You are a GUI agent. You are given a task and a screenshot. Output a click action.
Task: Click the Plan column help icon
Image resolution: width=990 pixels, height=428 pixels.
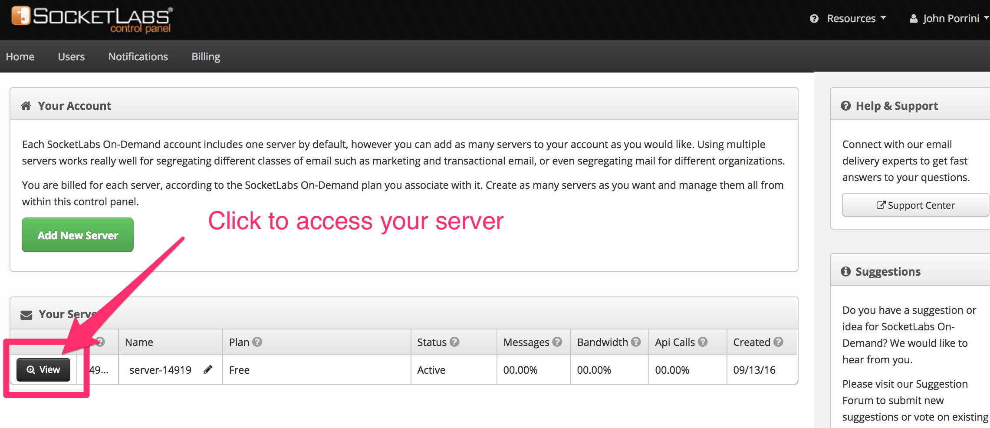coord(257,342)
